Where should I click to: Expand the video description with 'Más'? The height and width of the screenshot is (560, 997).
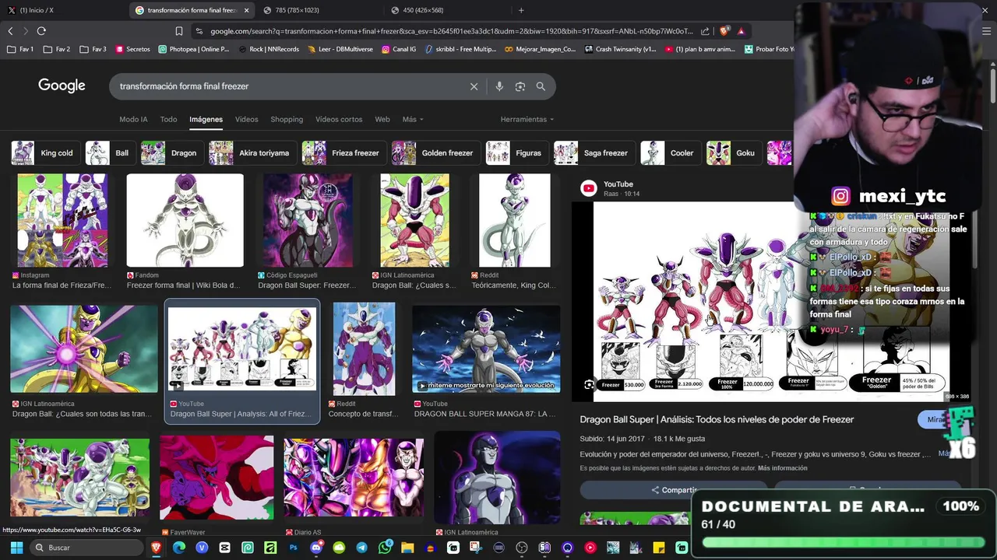tap(944, 453)
